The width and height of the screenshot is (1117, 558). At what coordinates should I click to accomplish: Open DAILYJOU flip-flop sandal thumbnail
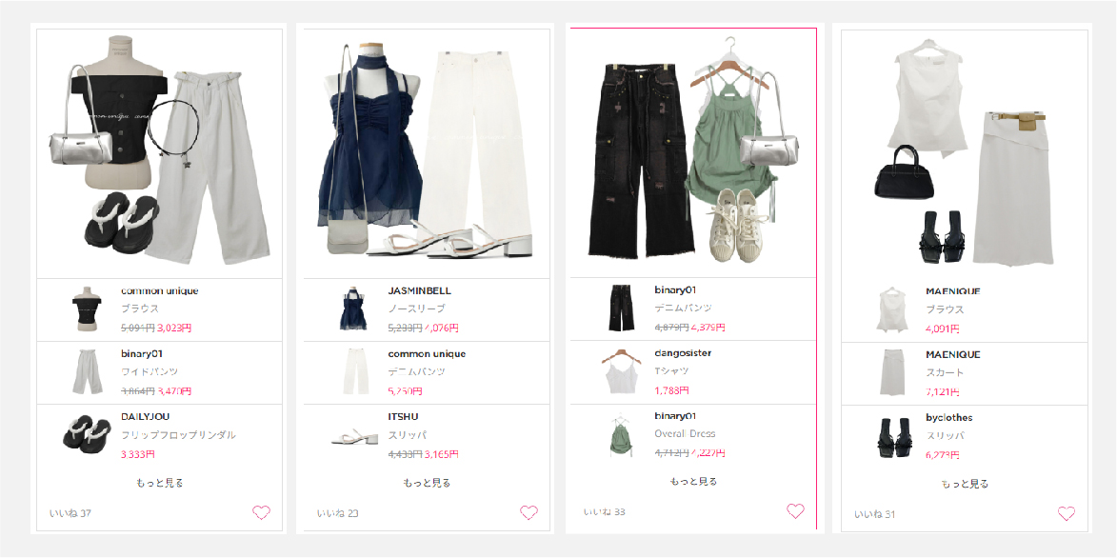click(87, 435)
